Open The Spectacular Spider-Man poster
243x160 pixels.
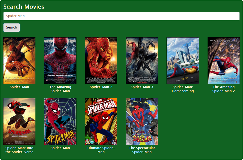point(142,122)
